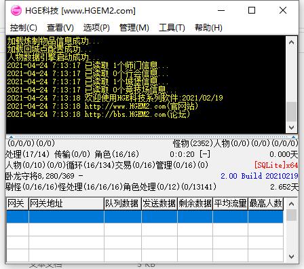Open the 查看(V) menu
The image size is (304, 269).
pos(60,28)
